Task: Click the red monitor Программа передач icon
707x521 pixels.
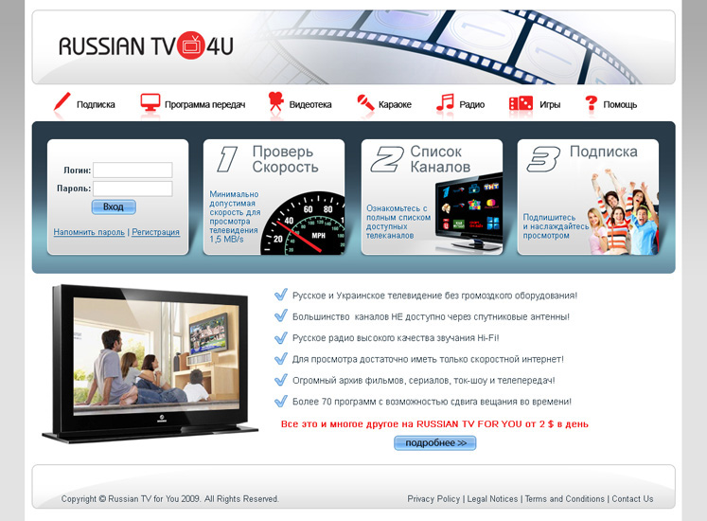Action: 150,103
